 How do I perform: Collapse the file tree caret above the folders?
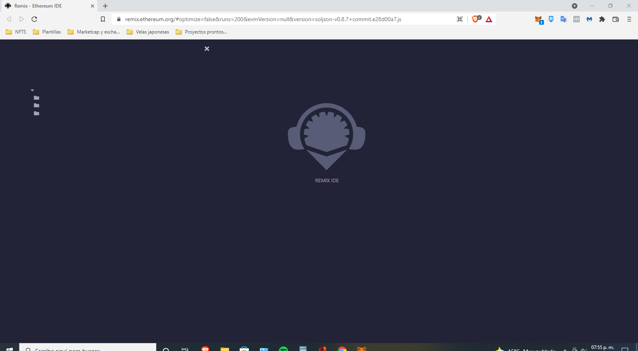pos(32,90)
